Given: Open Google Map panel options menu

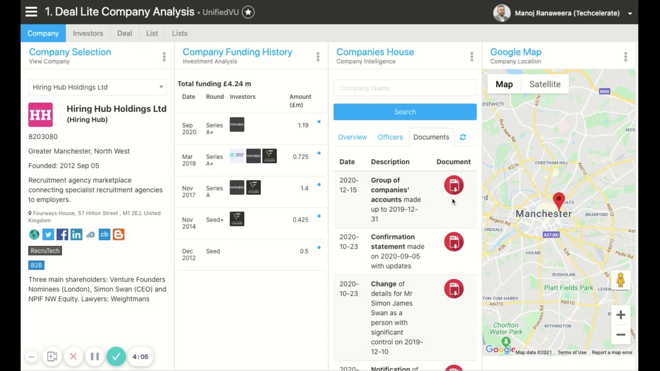Looking at the screenshot, I should point(625,57).
